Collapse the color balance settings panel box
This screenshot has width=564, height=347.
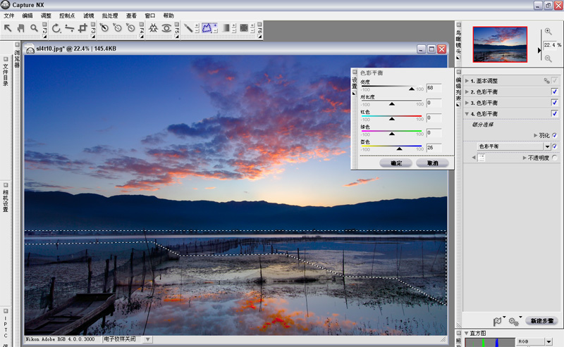355,72
